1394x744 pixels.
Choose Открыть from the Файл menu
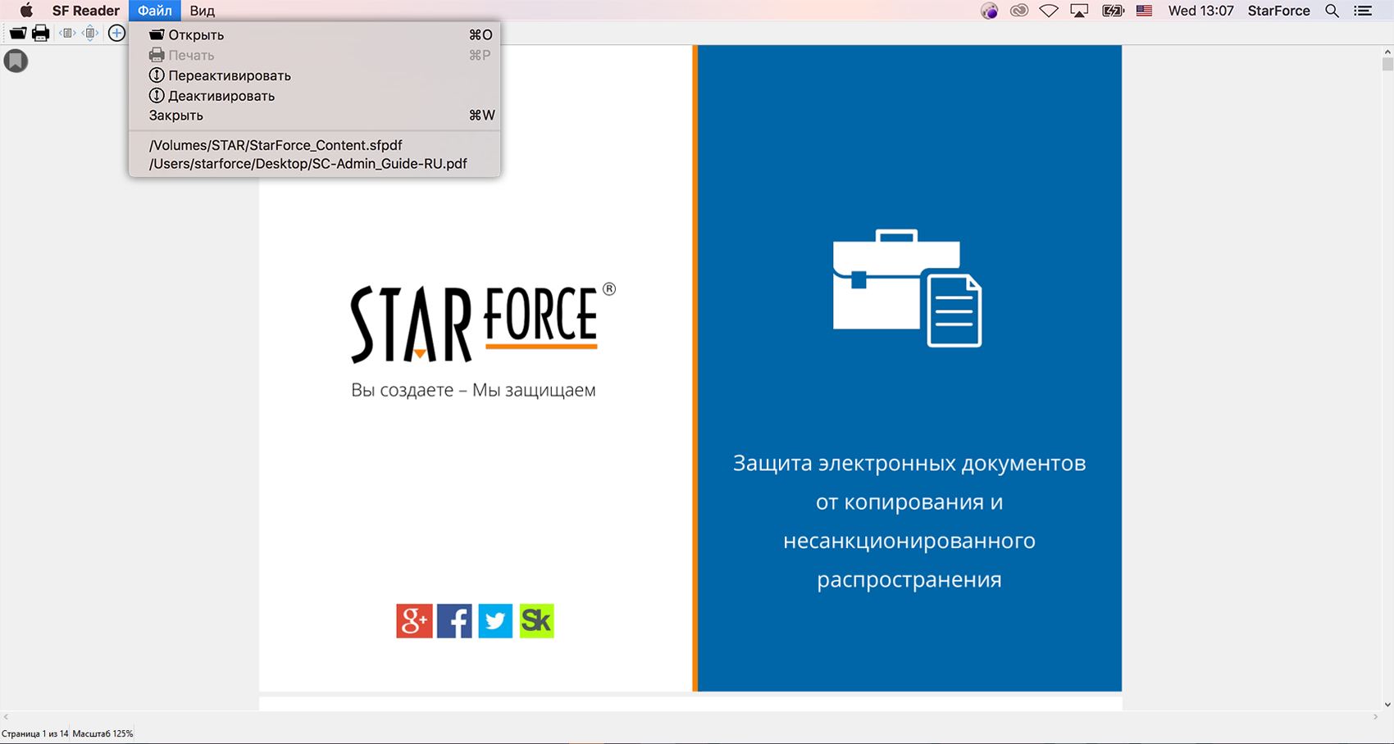tap(315, 34)
